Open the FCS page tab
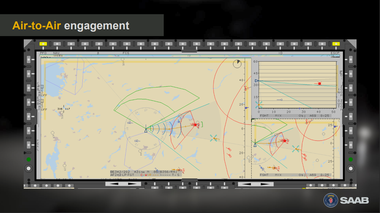The width and height of the screenshot is (380, 213). click(126, 53)
